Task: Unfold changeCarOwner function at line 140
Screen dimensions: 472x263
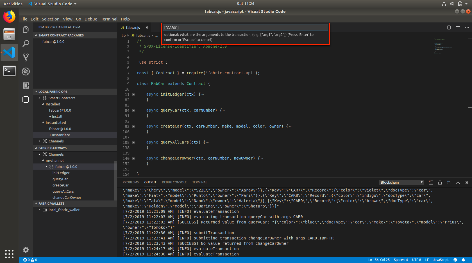Action: 134,158
